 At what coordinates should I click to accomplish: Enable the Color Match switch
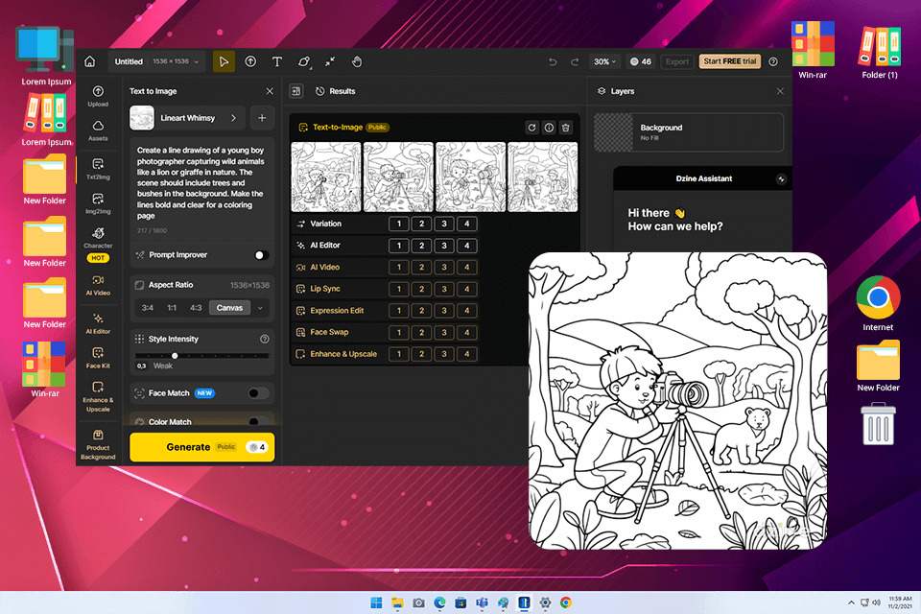point(258,421)
